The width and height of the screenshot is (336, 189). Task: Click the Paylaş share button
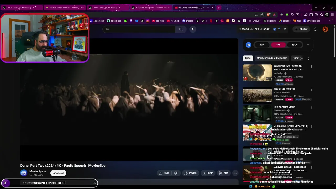pyautogui.click(x=190, y=173)
